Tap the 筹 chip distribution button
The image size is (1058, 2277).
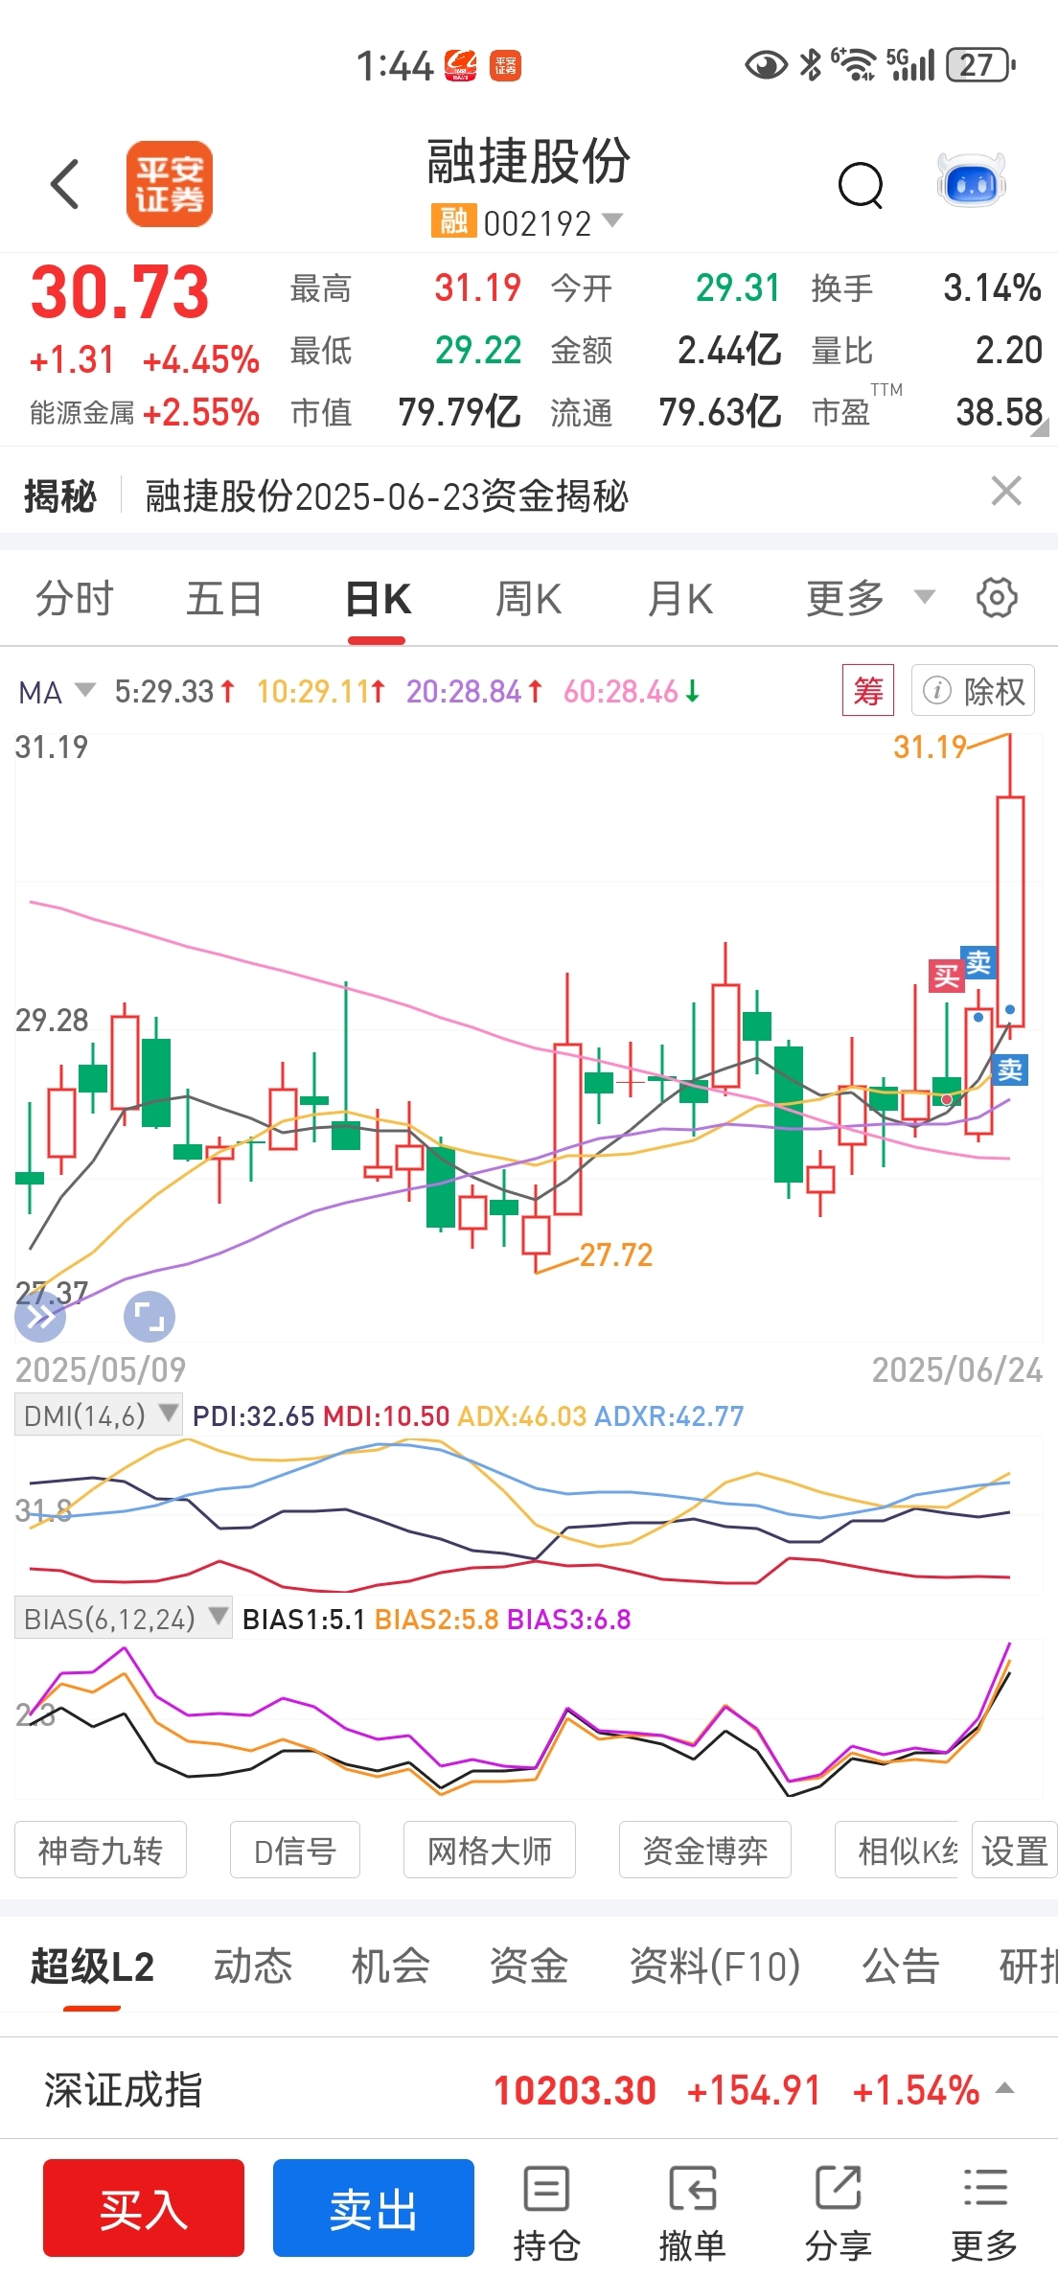point(868,690)
